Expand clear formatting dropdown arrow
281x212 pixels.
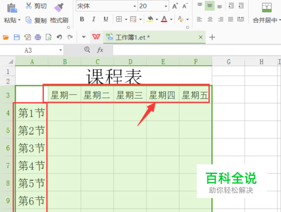point(188,19)
